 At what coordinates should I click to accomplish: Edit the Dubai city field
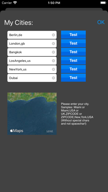point(32,78)
